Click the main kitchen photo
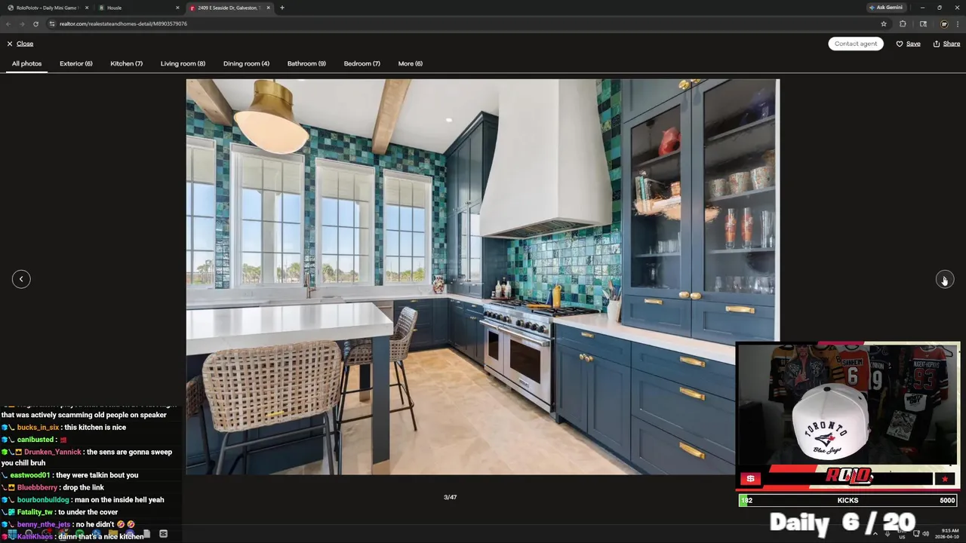This screenshot has height=543, width=966. tap(483, 277)
